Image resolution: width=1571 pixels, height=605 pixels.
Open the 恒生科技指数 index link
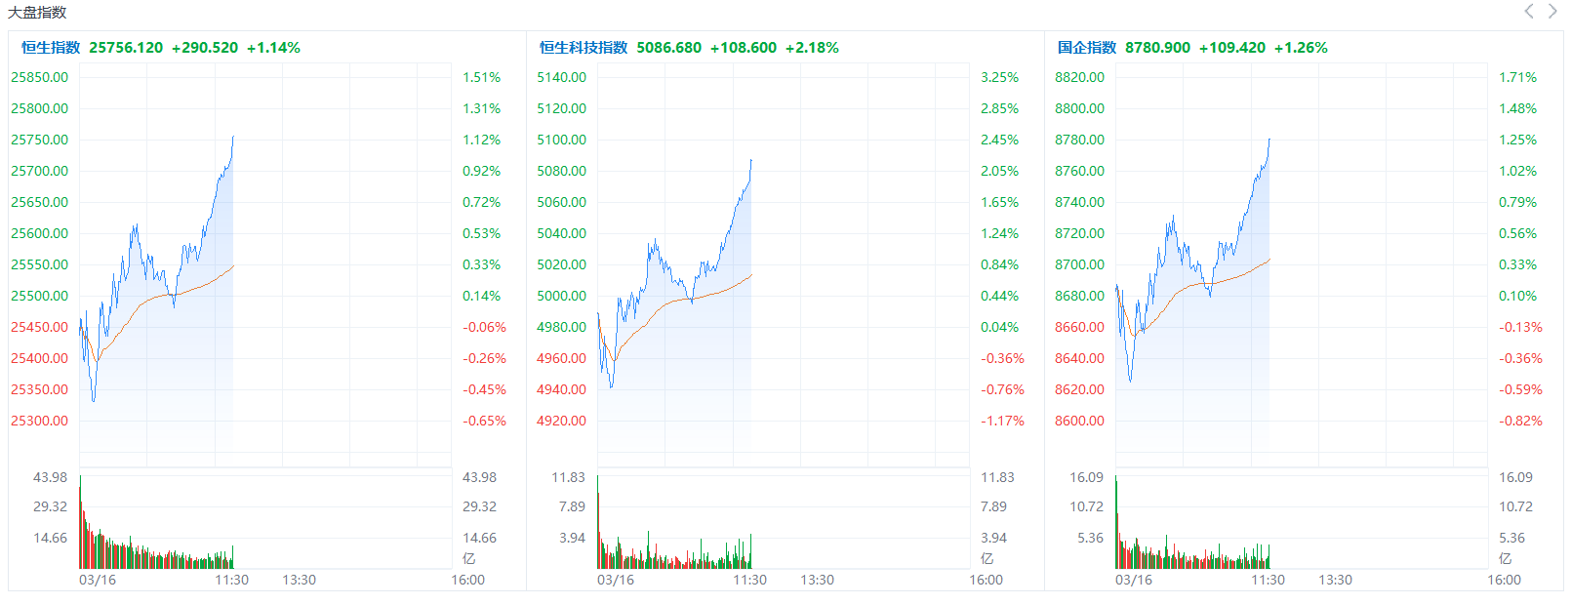coord(584,48)
